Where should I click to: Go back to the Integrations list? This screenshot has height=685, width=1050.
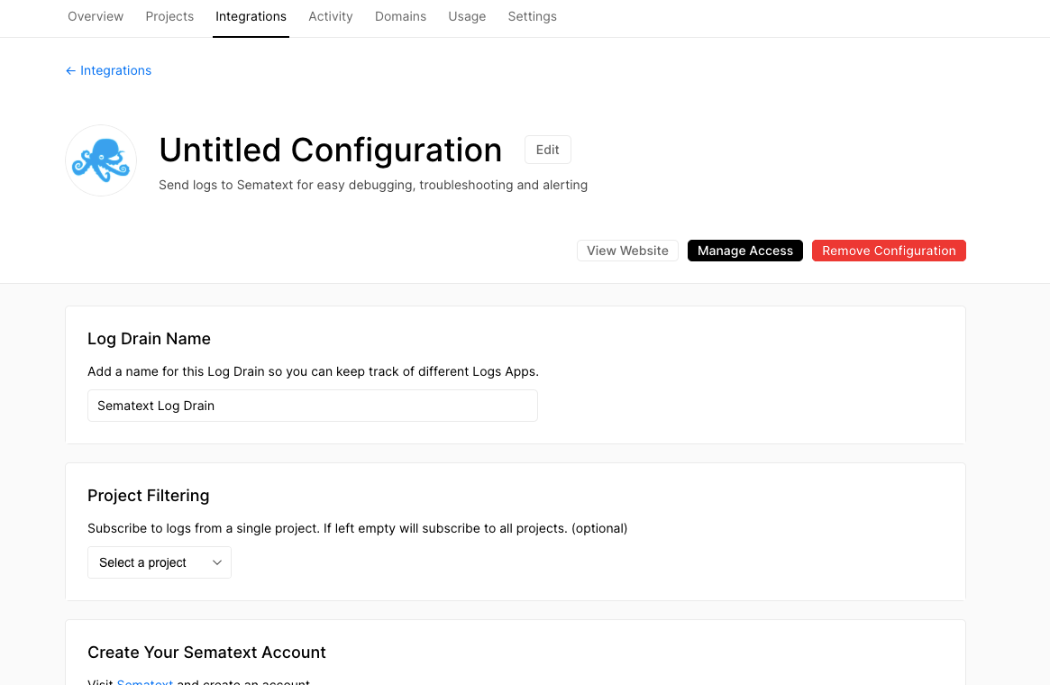pyautogui.click(x=108, y=70)
